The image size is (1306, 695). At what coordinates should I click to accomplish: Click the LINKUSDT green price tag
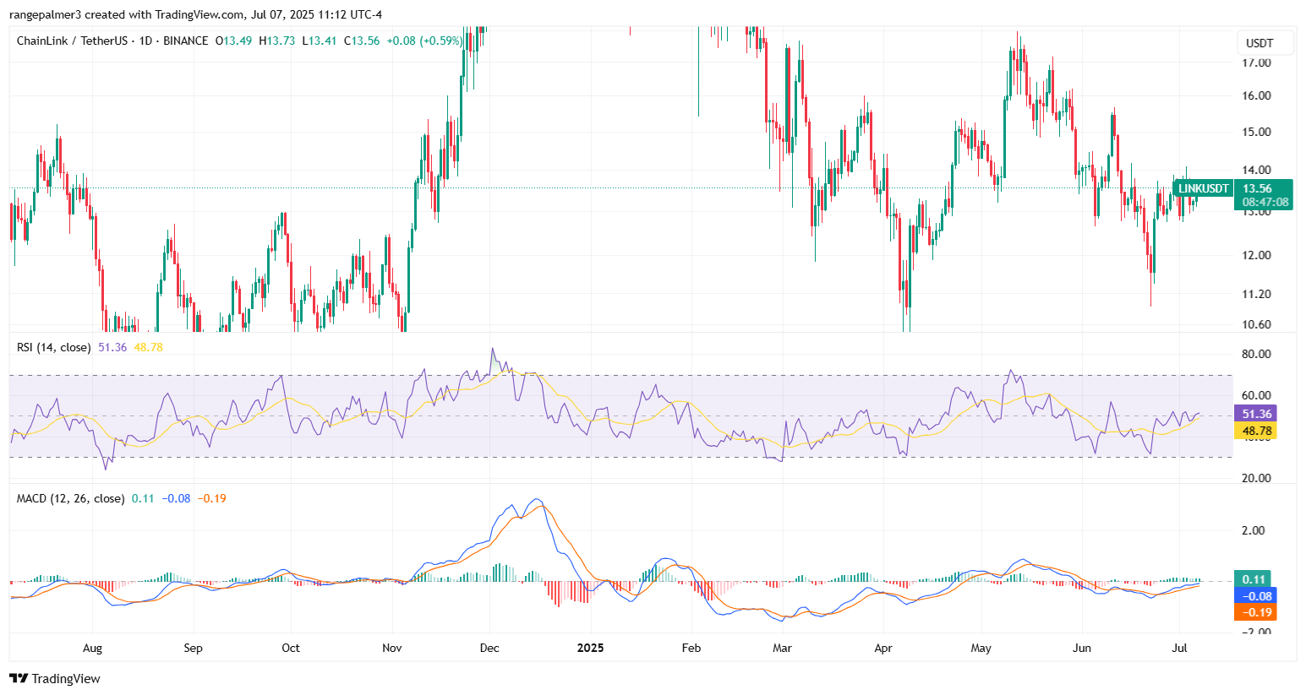pyautogui.click(x=1204, y=188)
